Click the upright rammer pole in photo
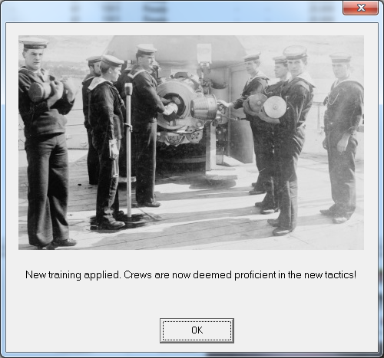 [129, 149]
